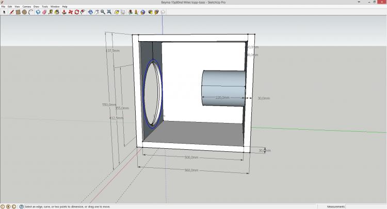
Task: Open the File menu
Action: click(x=3, y=7)
